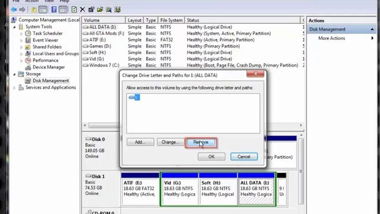The height and width of the screenshot is (214, 380).
Task: Select Services and Applications node
Action: 50,87
